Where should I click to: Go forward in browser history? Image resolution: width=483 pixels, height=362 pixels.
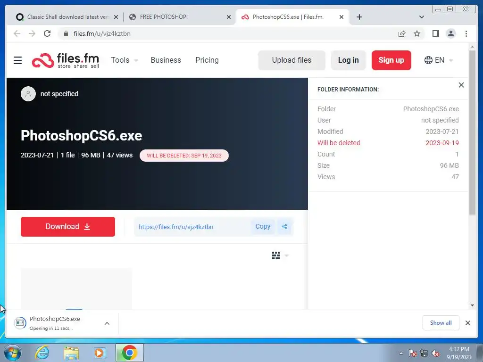coord(32,33)
